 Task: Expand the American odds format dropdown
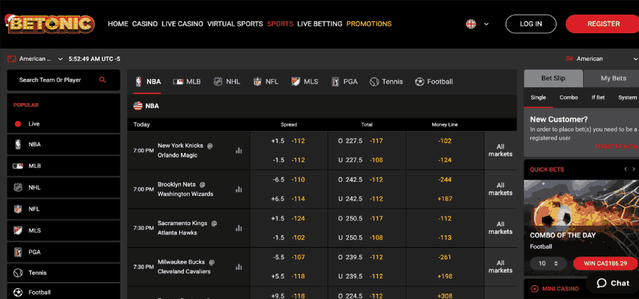[x=596, y=58]
